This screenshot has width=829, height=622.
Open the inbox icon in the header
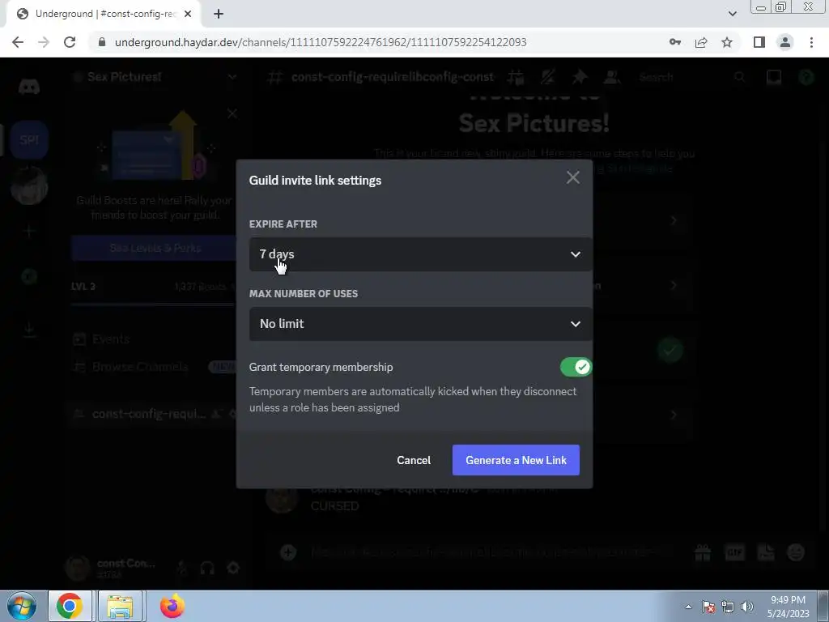click(774, 77)
